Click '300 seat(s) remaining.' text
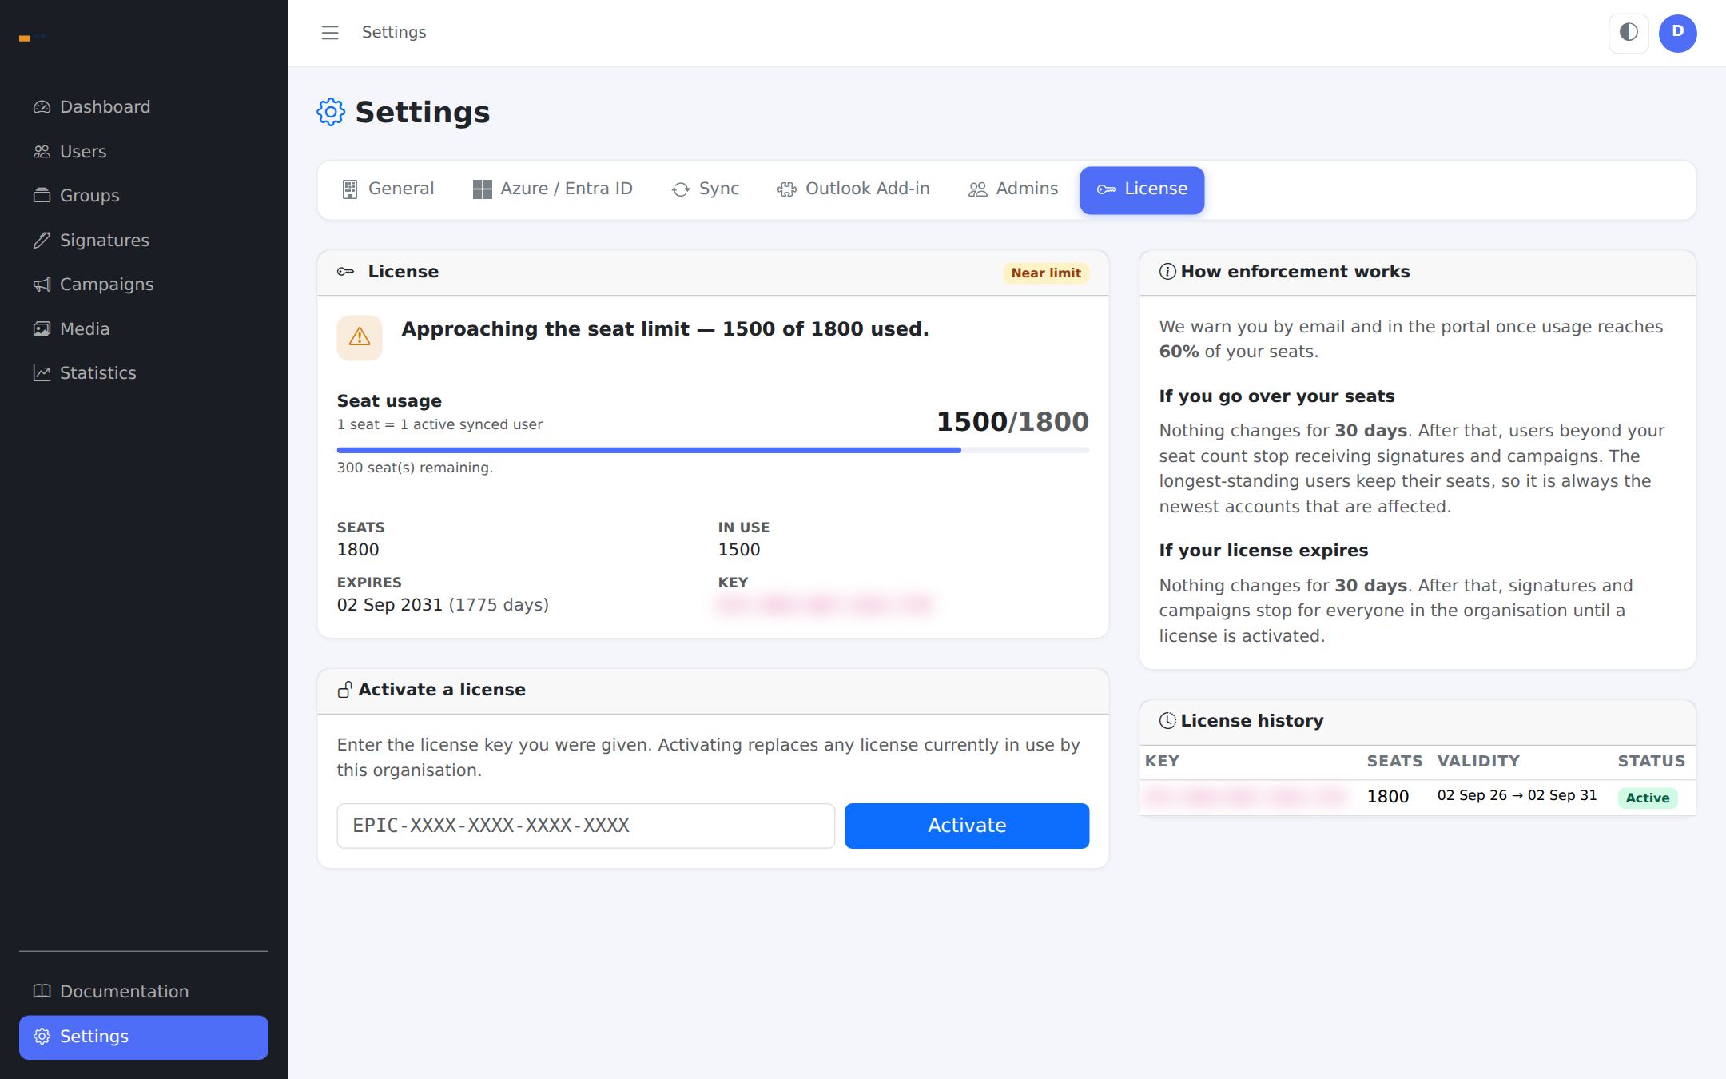 415,468
